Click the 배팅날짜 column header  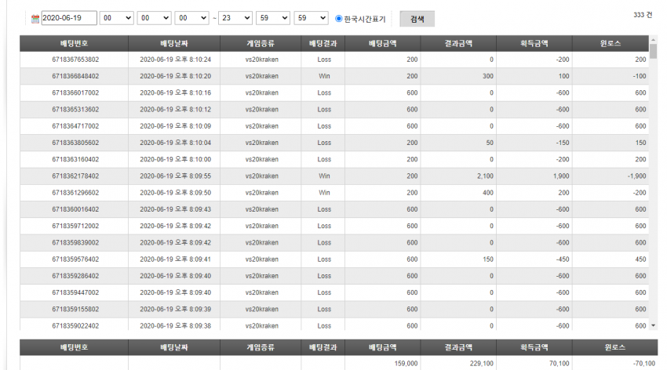(x=174, y=43)
